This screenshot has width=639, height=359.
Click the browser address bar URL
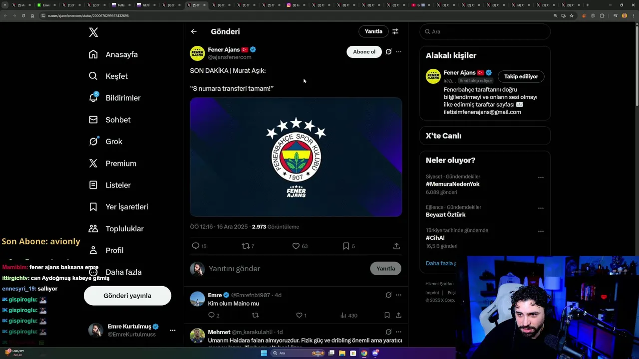click(x=88, y=16)
